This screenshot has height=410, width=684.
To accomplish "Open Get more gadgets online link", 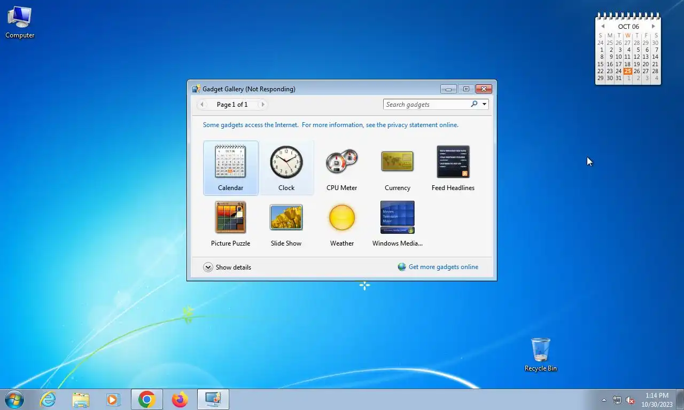I will (444, 267).
